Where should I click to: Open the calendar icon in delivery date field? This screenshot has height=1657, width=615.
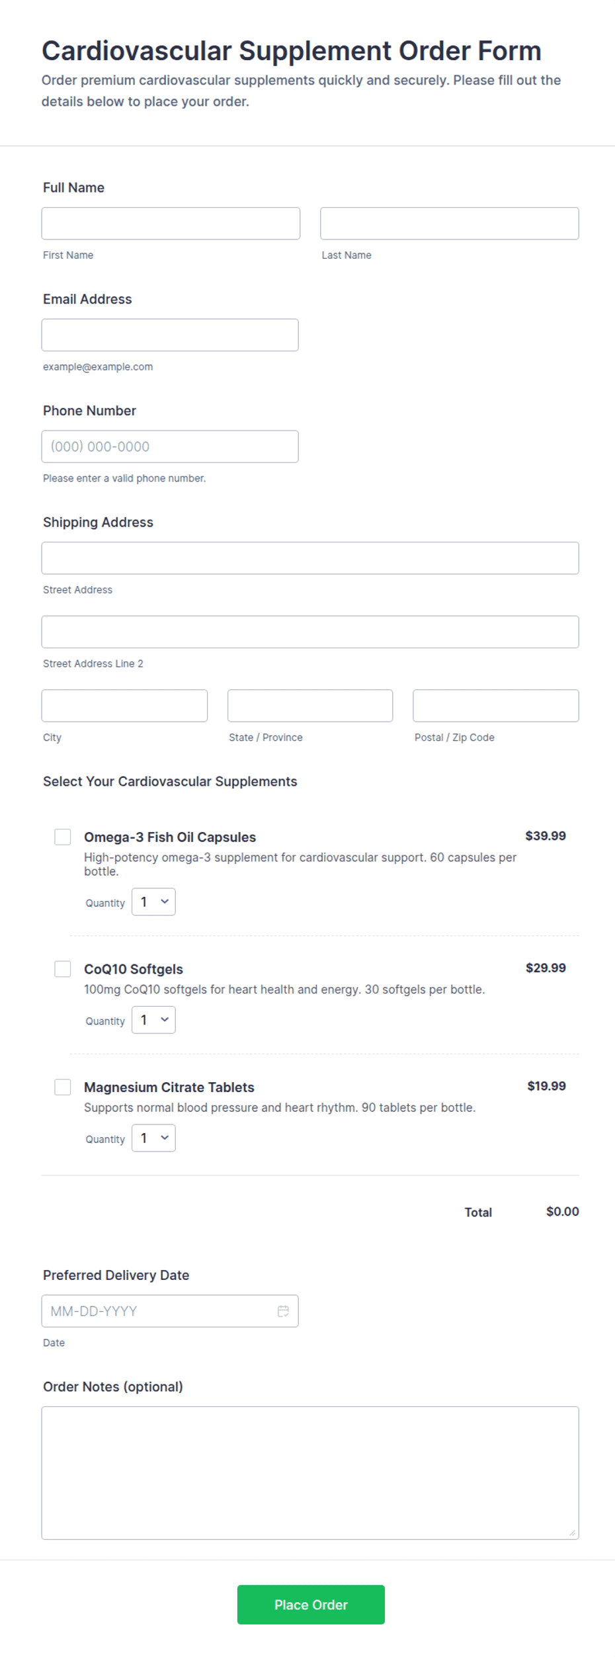(x=283, y=1310)
